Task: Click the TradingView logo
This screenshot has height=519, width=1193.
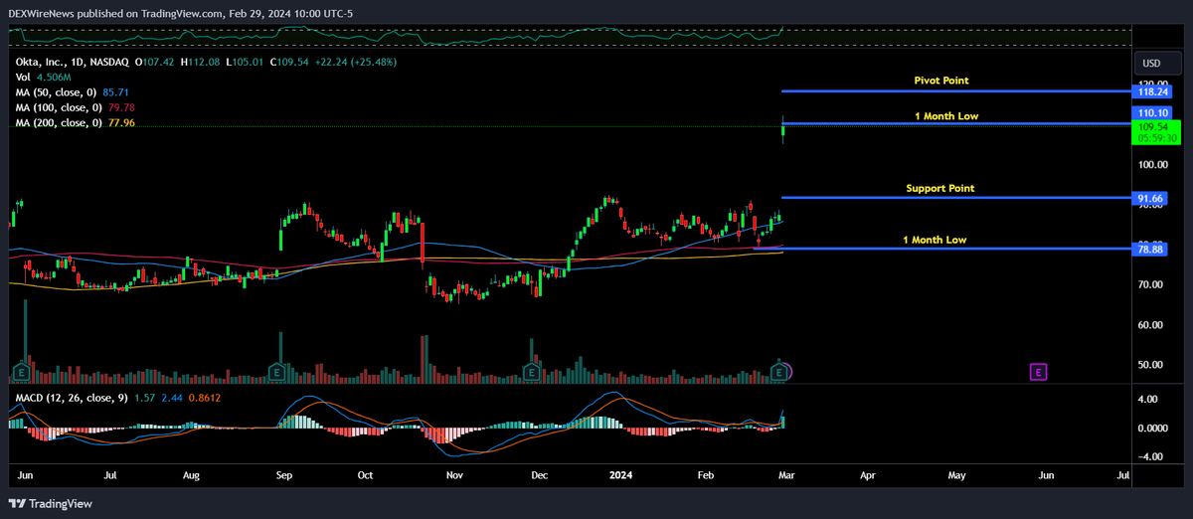Action: click(51, 503)
